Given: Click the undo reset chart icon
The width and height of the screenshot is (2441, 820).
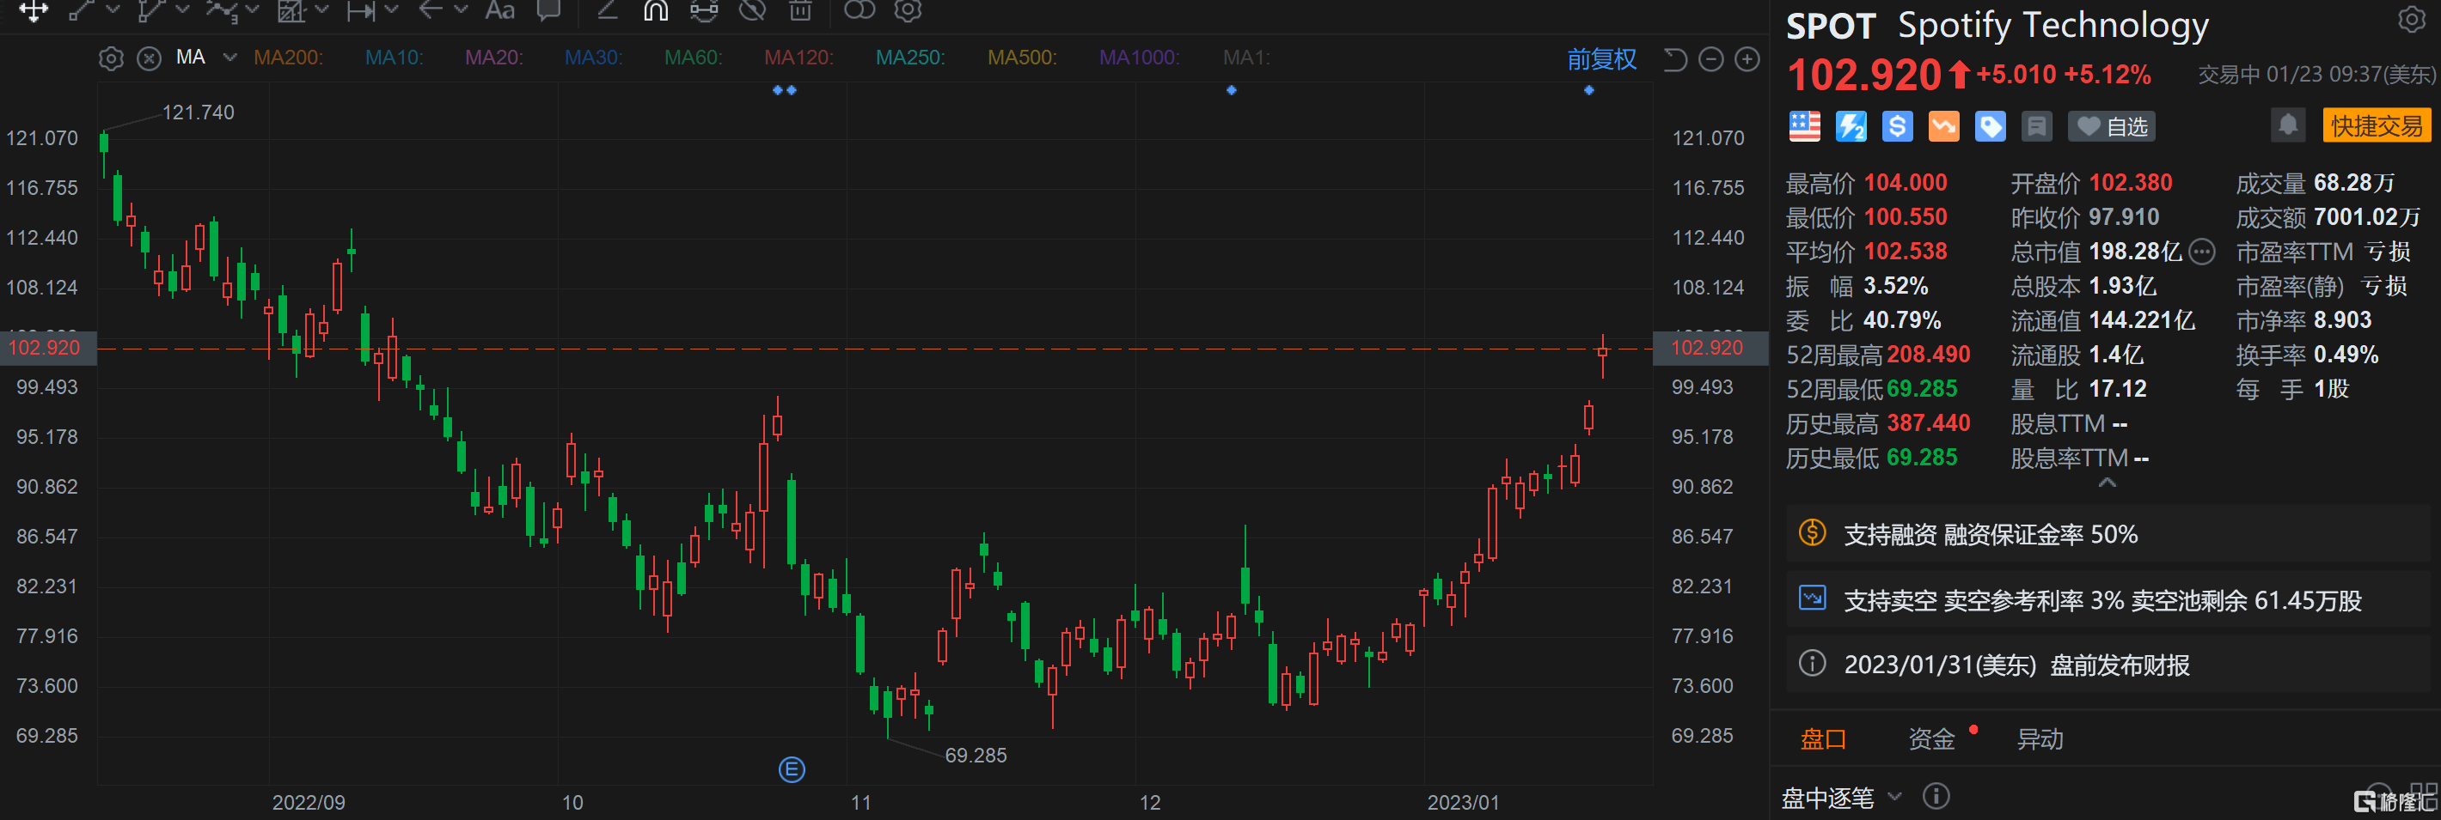Looking at the screenshot, I should 1674,59.
